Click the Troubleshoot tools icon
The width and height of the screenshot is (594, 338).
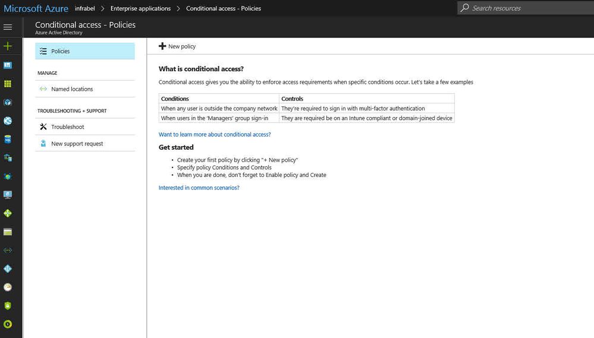[x=43, y=127]
